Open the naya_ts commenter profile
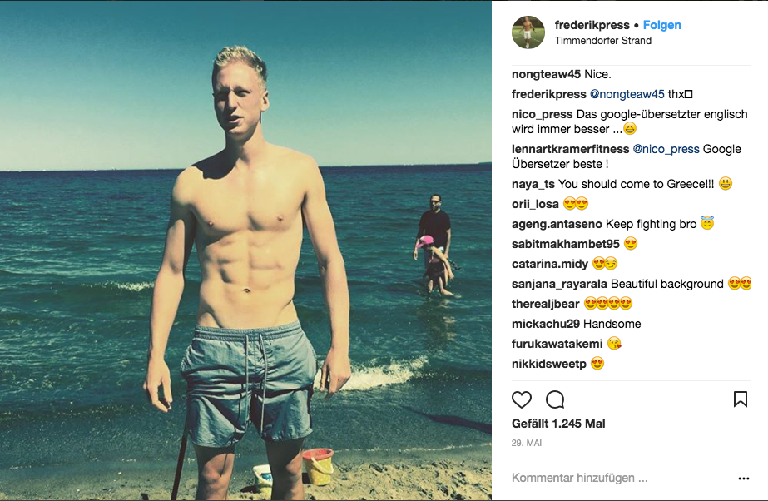The image size is (768, 501). pyautogui.click(x=533, y=184)
